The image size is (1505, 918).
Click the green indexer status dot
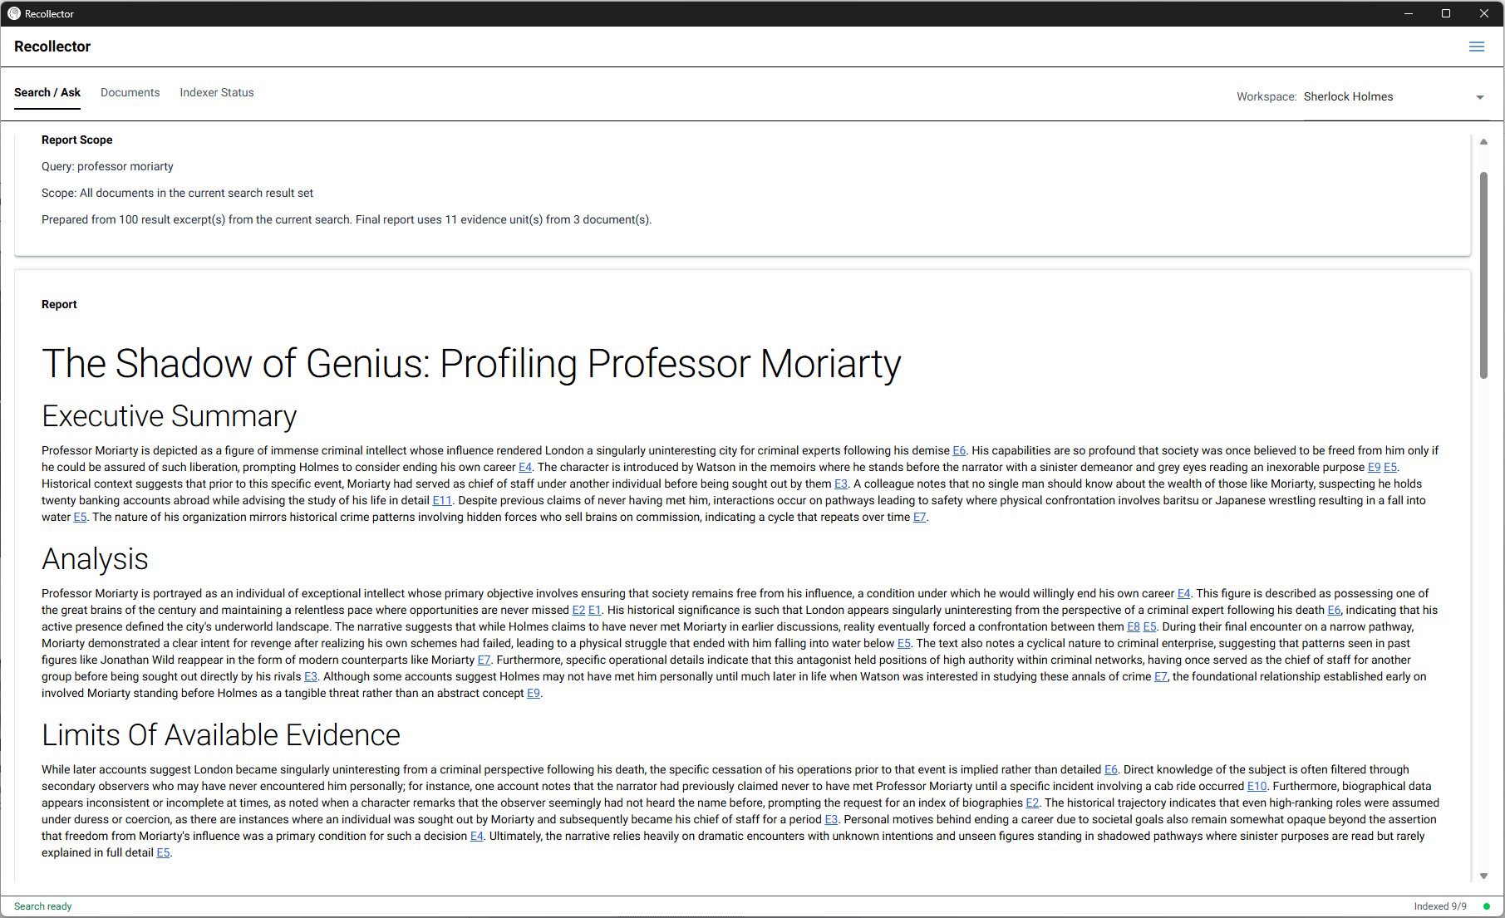click(x=1487, y=906)
